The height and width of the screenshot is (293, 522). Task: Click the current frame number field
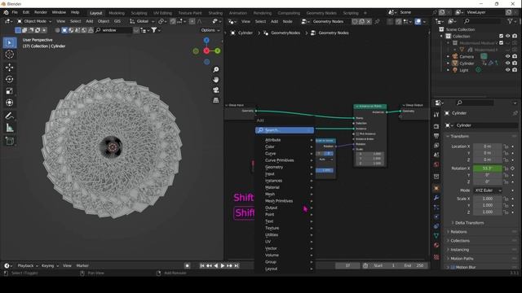pos(347,266)
